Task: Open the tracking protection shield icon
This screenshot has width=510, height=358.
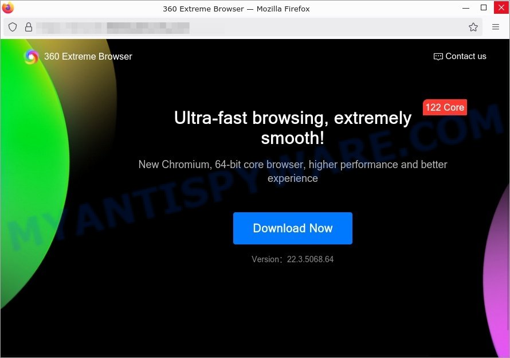Action: (13, 27)
